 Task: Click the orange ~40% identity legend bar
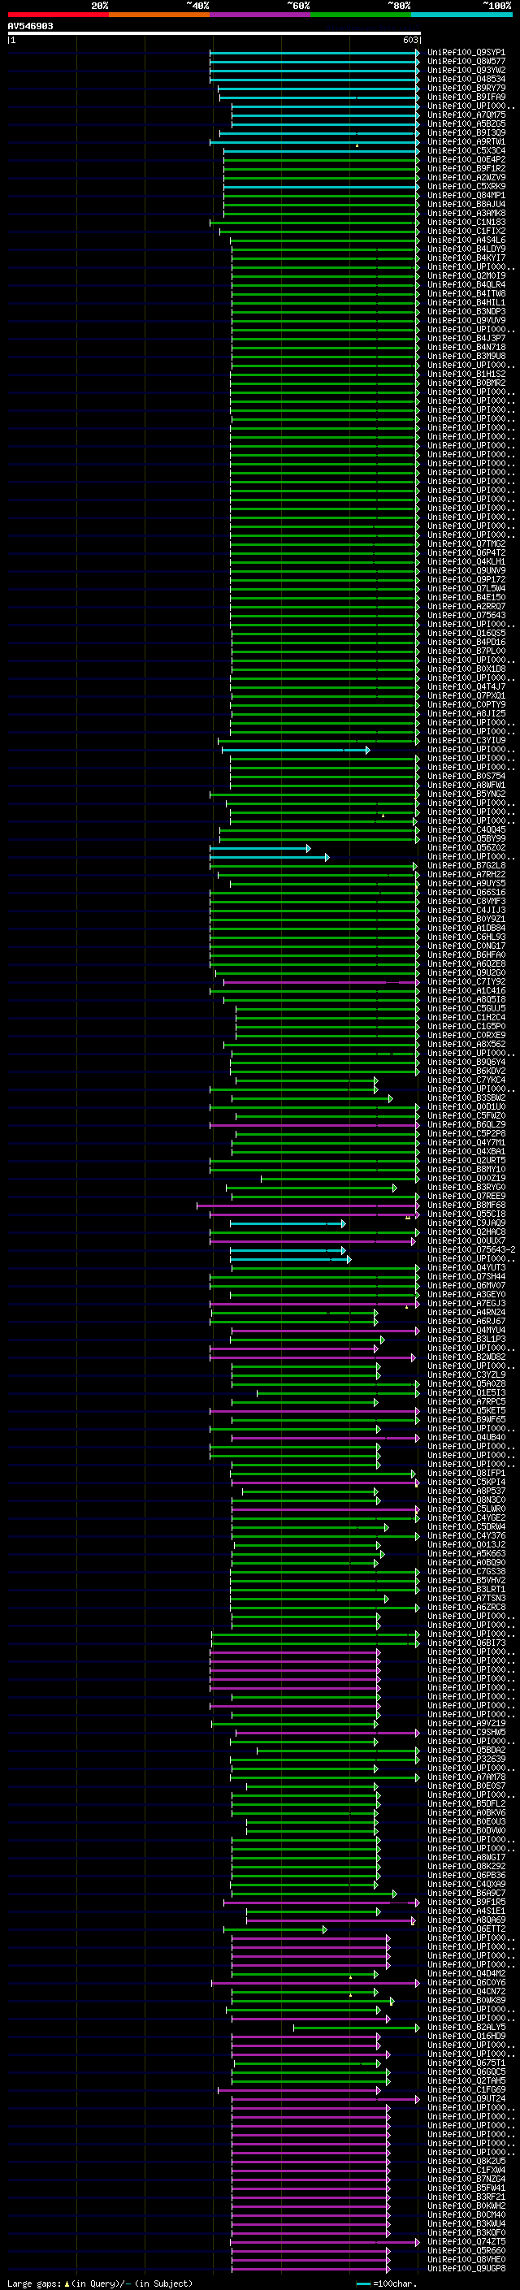159,15
